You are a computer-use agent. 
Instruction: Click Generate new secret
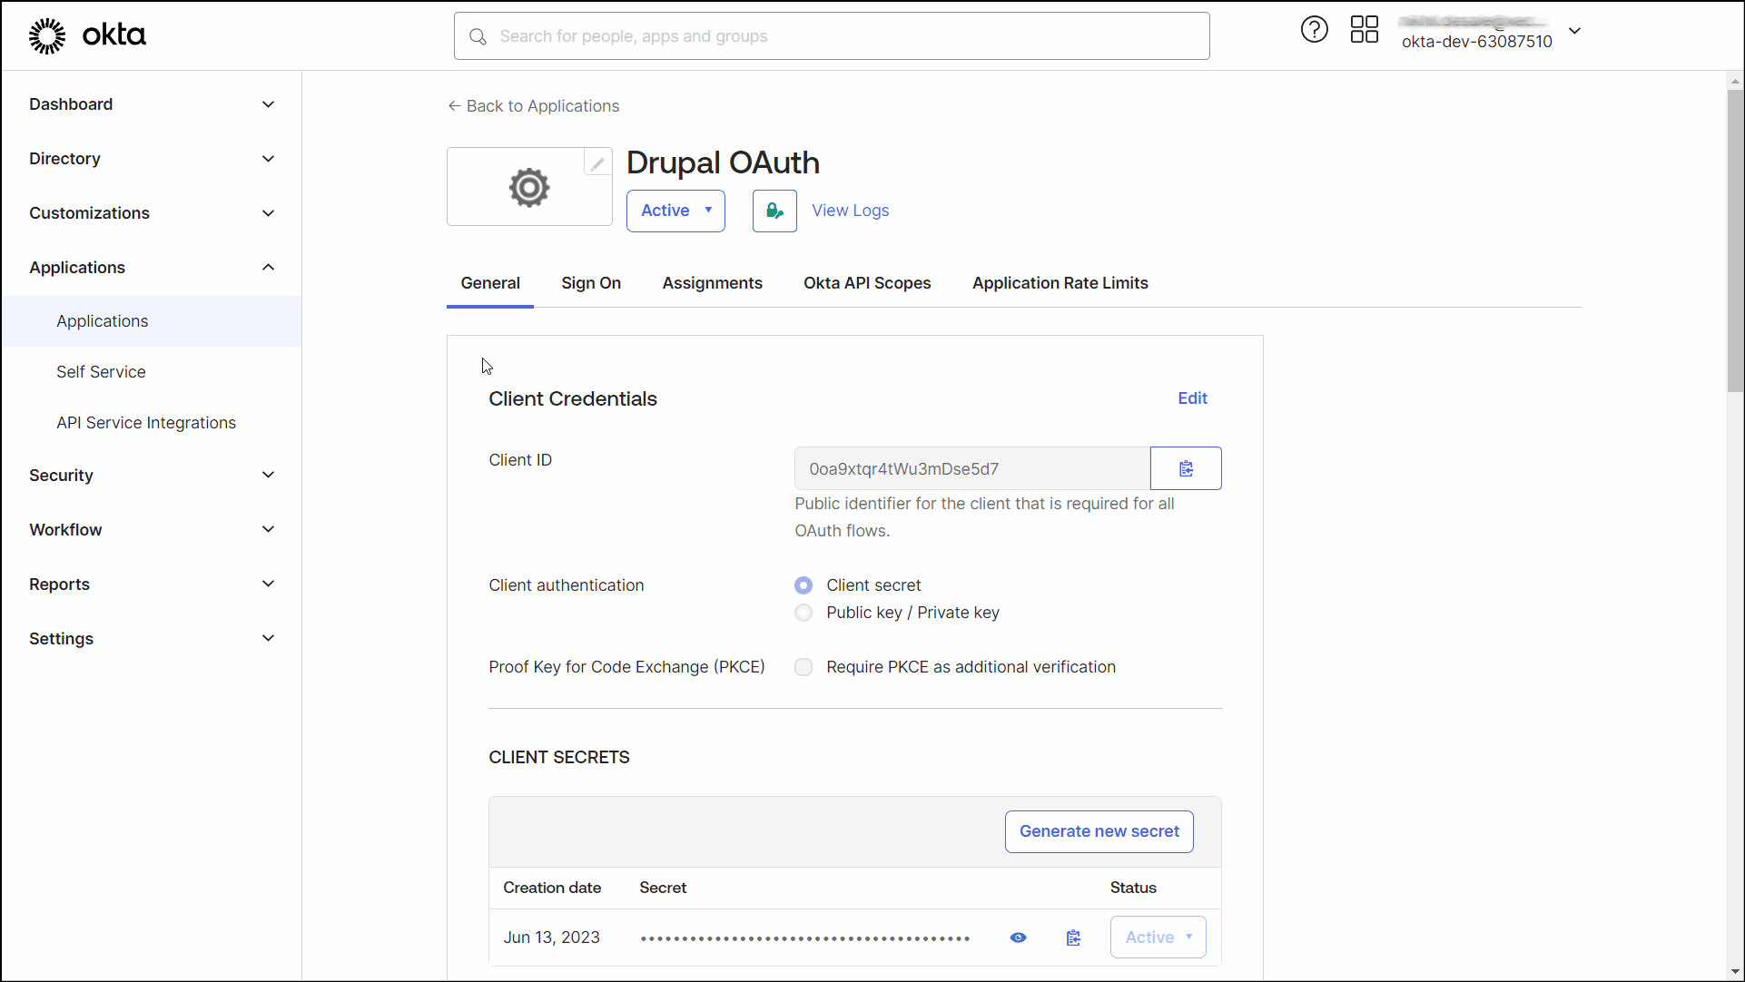(x=1099, y=831)
